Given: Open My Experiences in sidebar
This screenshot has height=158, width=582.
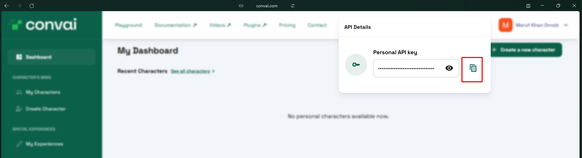Looking at the screenshot, I should pos(44,144).
